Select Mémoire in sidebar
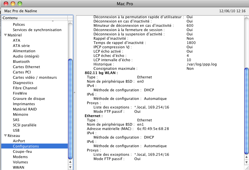 (x=21, y=114)
